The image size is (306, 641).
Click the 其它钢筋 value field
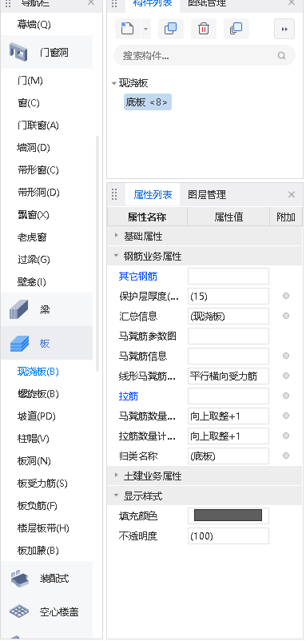click(229, 277)
